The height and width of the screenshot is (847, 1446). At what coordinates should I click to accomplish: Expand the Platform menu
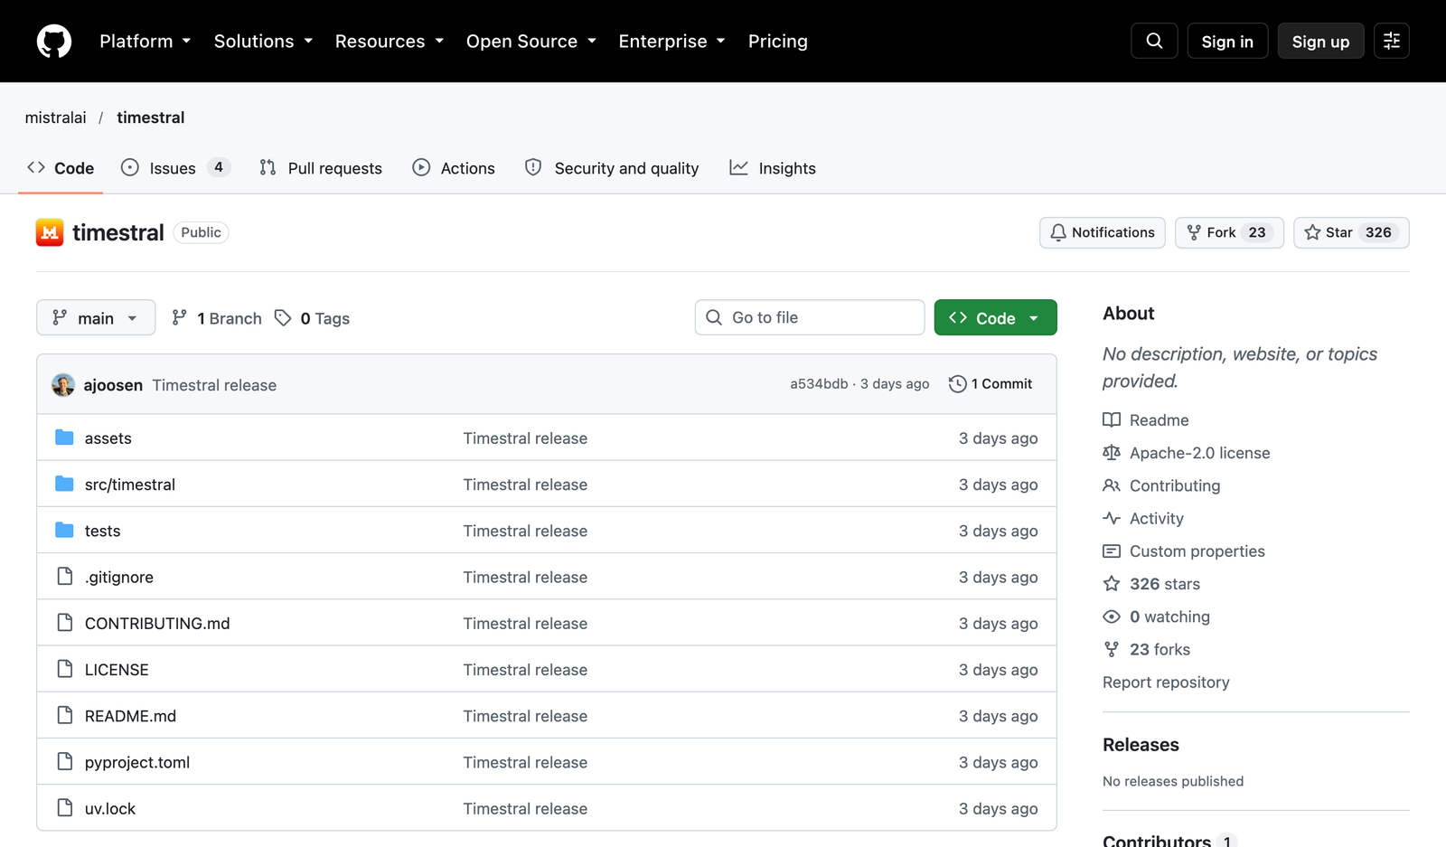coord(146,42)
